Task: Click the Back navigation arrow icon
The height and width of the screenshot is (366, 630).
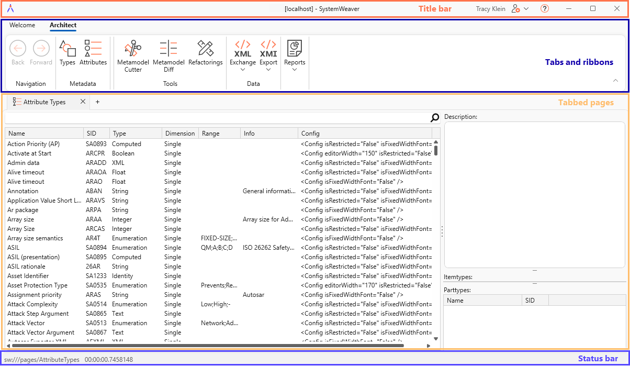Action: 18,49
